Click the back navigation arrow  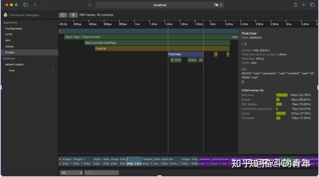tap(35, 5)
